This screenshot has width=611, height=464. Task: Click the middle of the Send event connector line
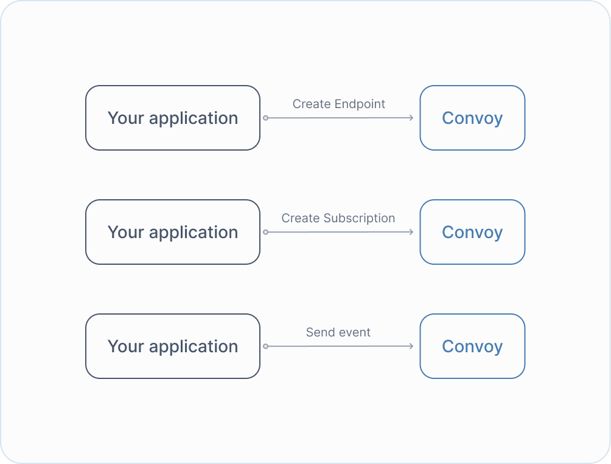click(x=339, y=346)
